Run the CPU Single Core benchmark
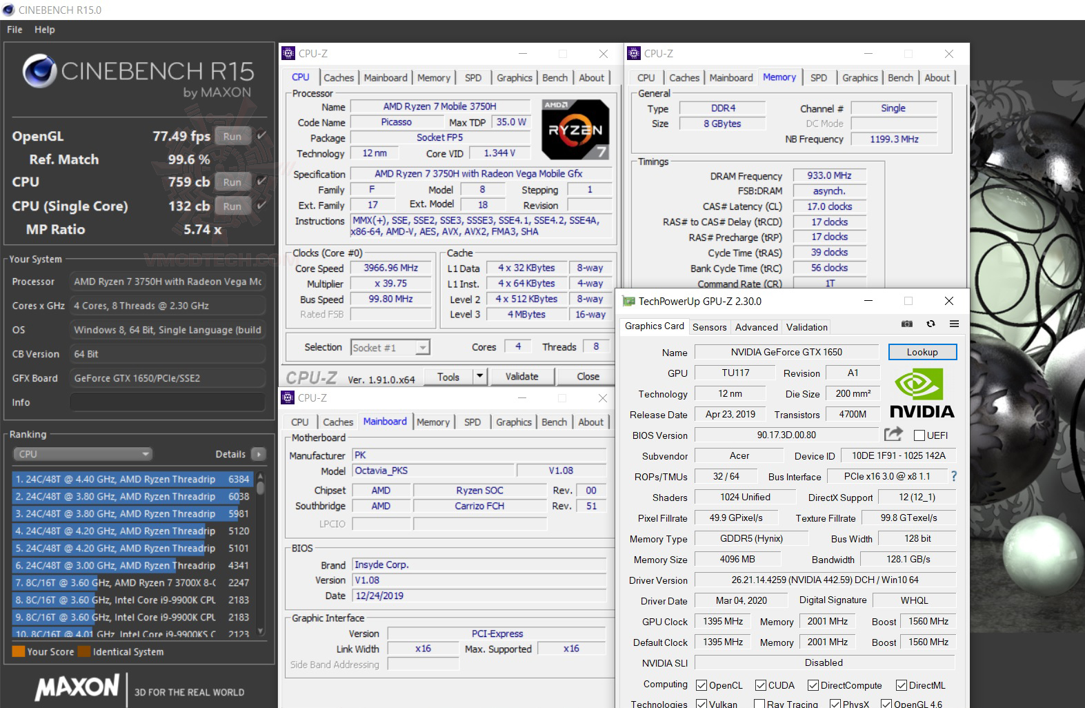The width and height of the screenshot is (1085, 708). 232,206
